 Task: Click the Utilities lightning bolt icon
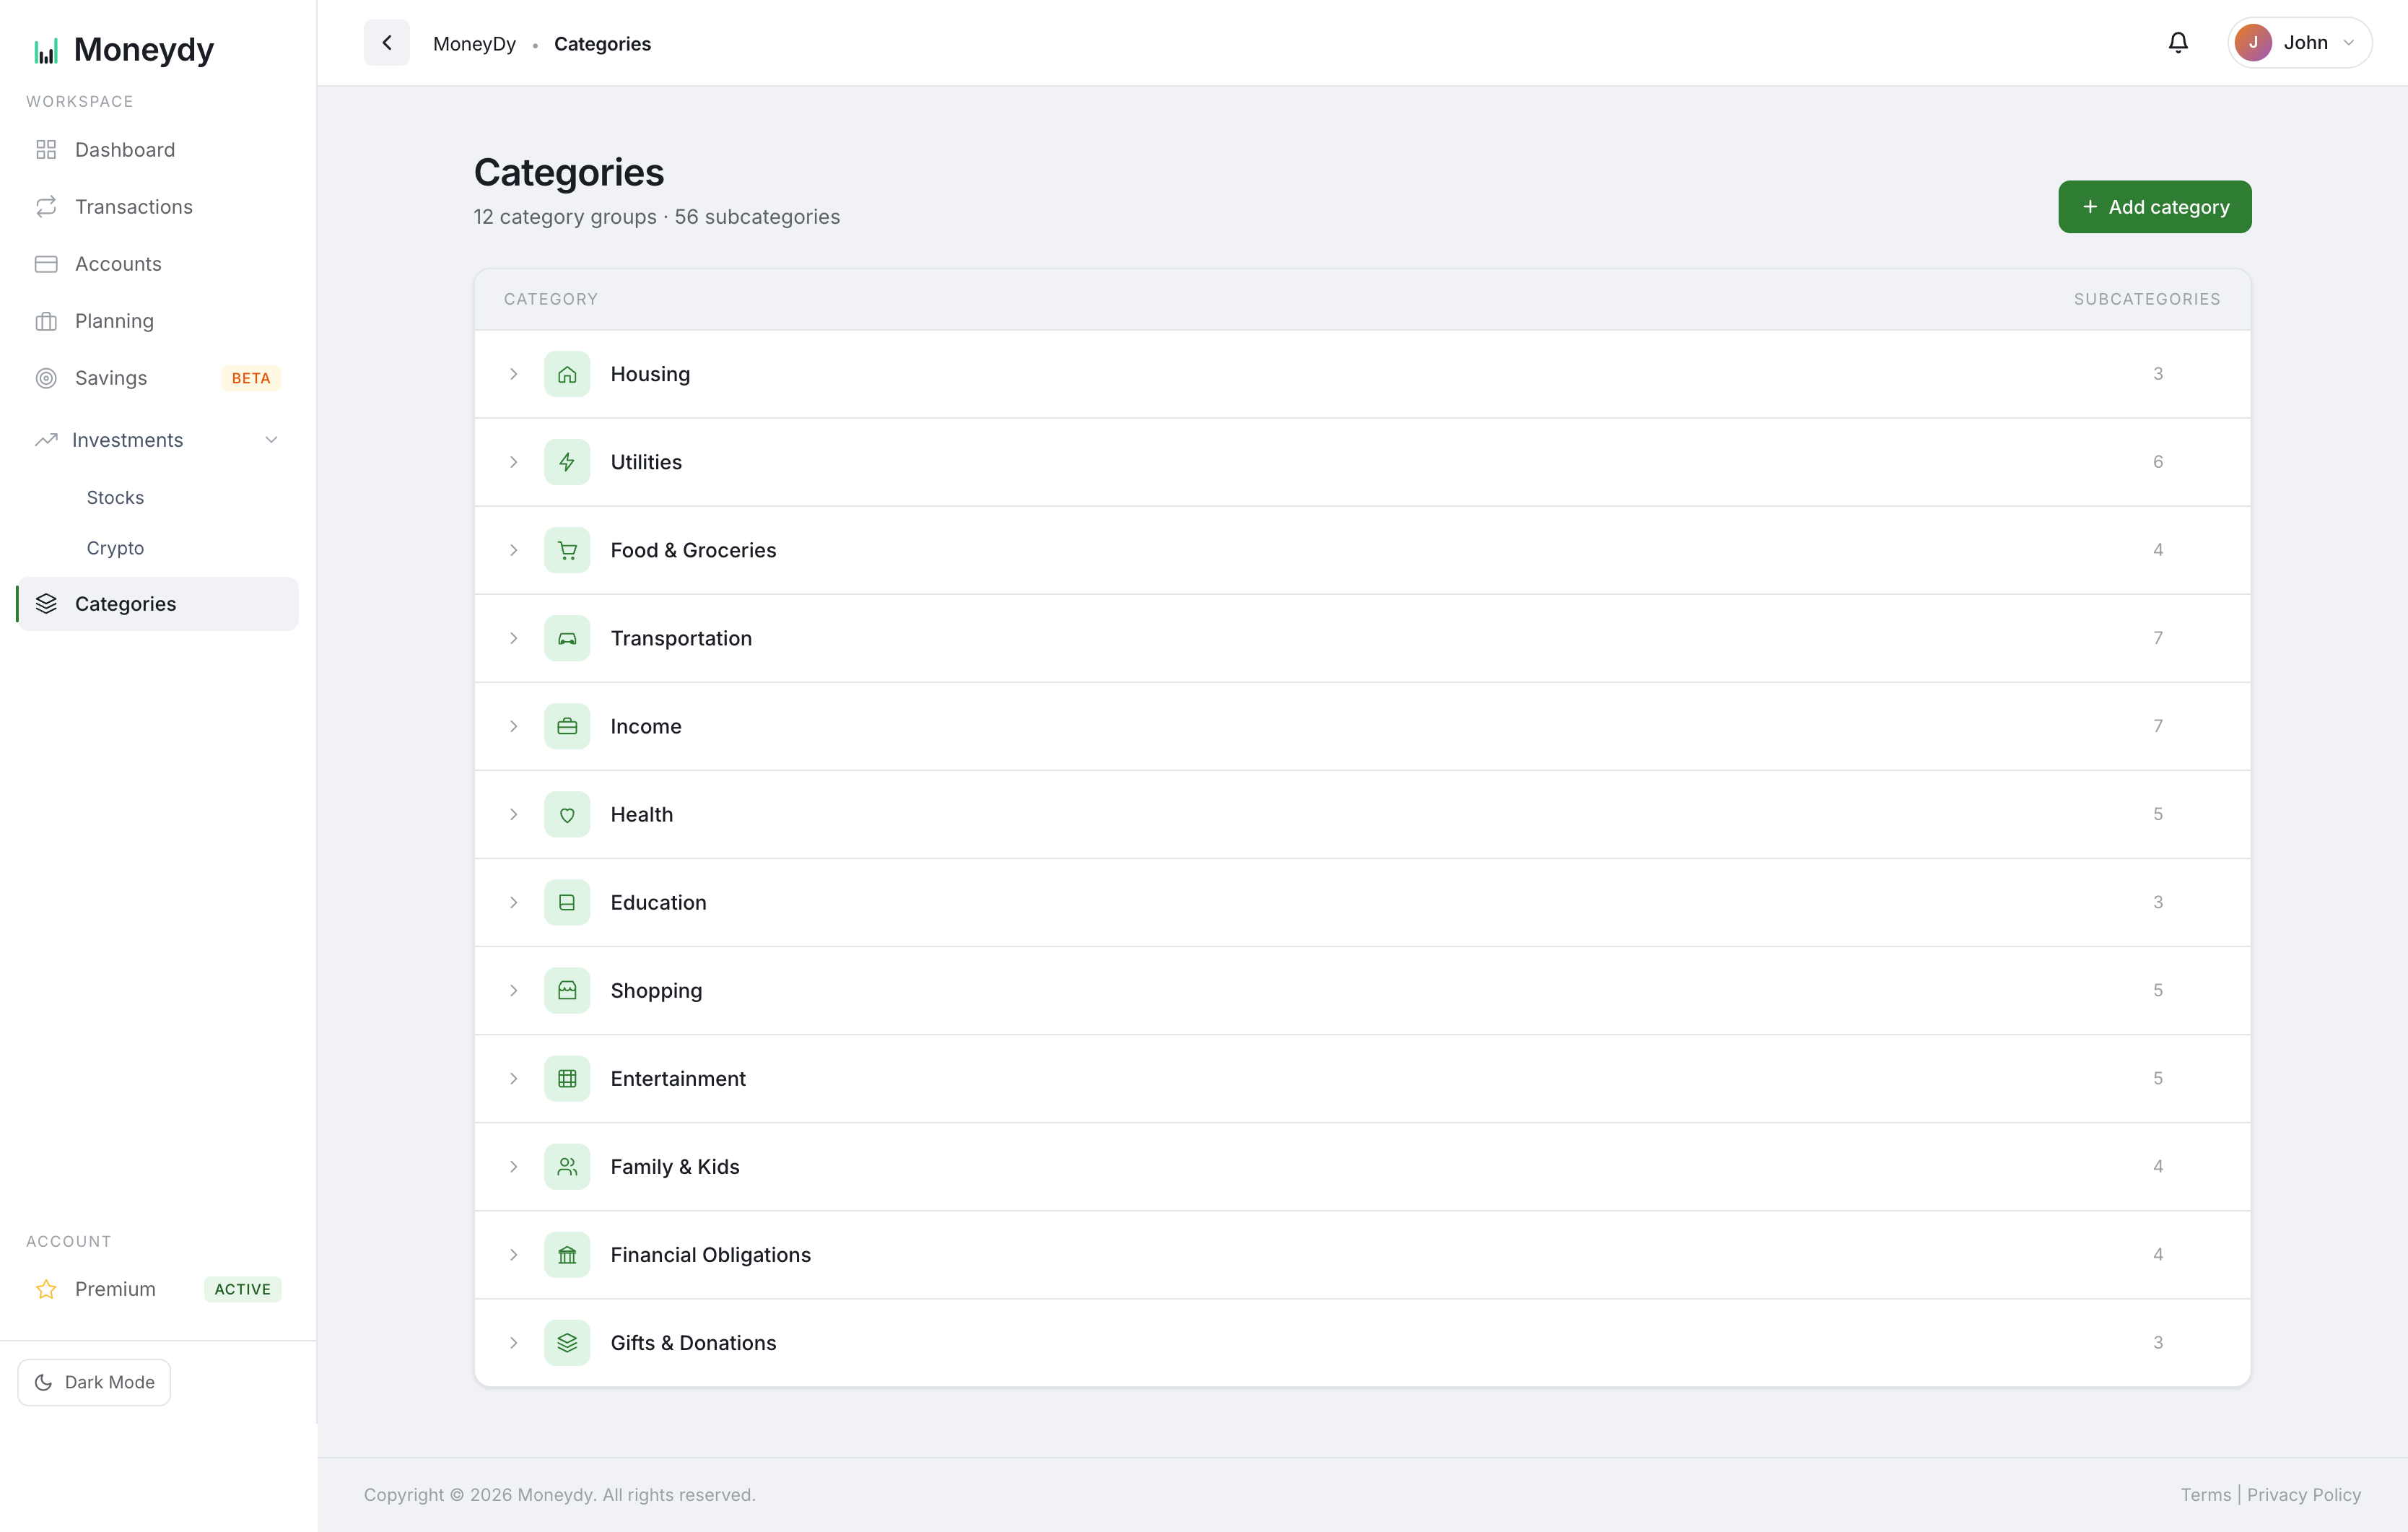click(x=567, y=462)
